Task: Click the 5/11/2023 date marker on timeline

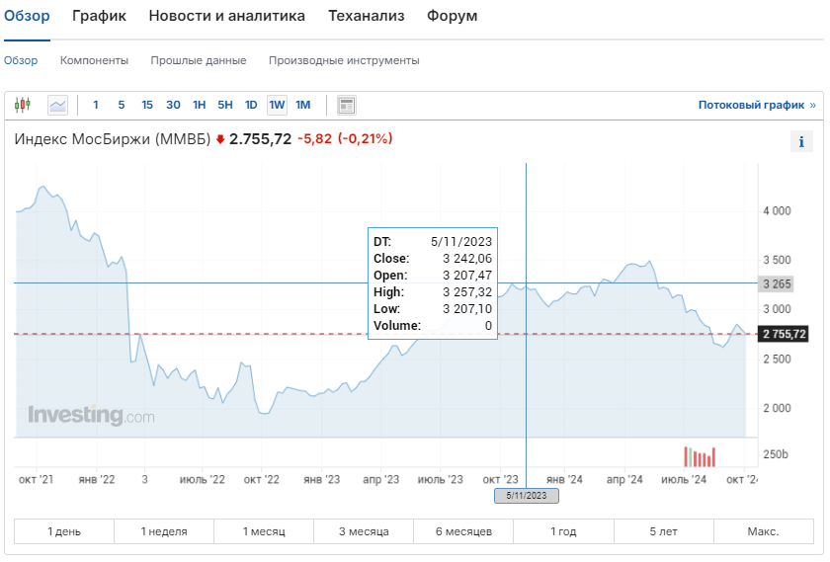Action: point(526,496)
